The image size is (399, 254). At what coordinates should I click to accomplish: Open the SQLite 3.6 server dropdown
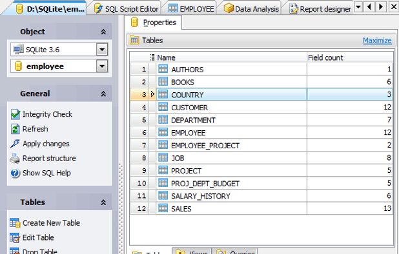coord(102,49)
